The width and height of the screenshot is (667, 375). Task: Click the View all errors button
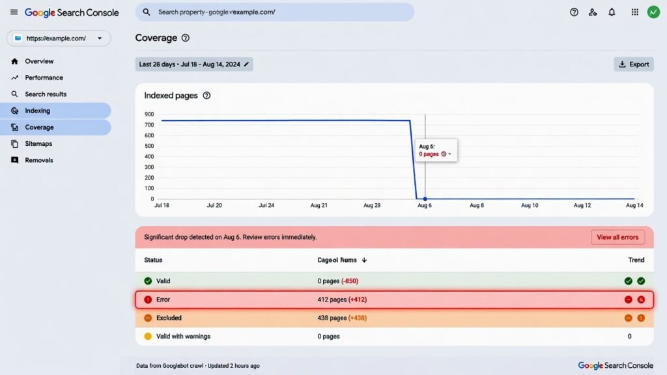[617, 237]
